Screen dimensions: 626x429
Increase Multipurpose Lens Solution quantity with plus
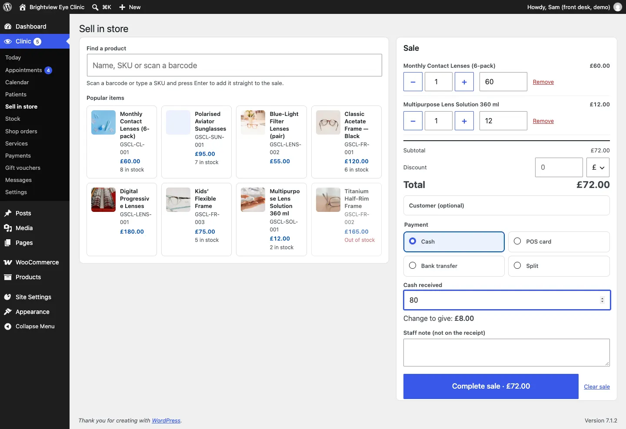click(x=464, y=121)
